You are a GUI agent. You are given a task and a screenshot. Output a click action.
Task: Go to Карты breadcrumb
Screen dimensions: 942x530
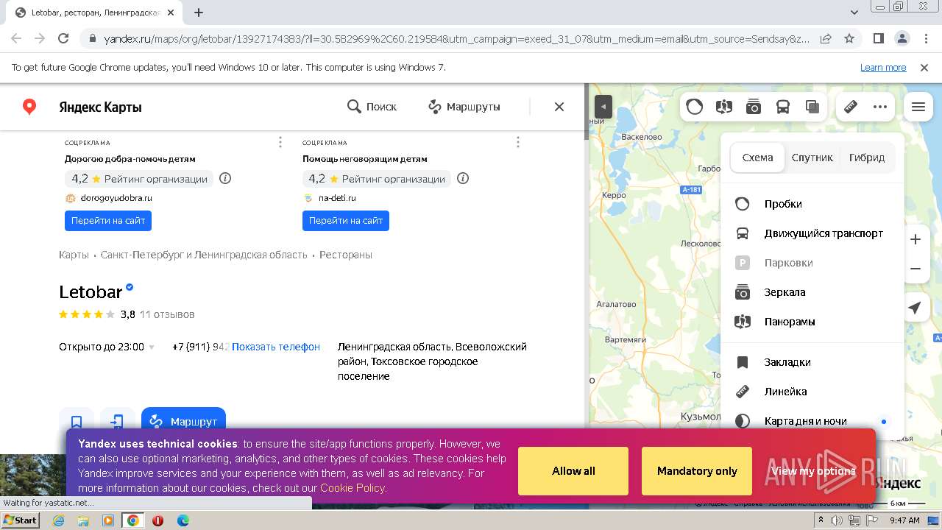(x=74, y=255)
